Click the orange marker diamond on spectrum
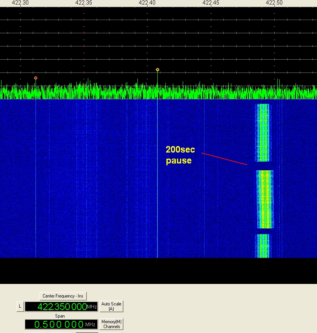The image size is (317, 333). coord(35,78)
